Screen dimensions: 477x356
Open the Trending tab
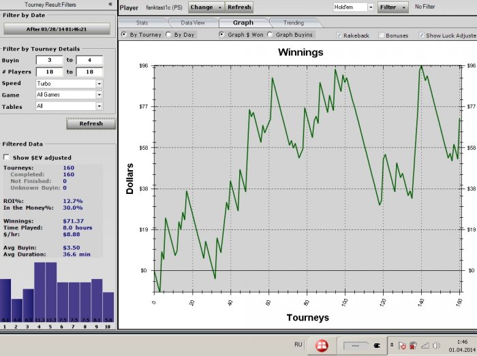click(x=293, y=22)
